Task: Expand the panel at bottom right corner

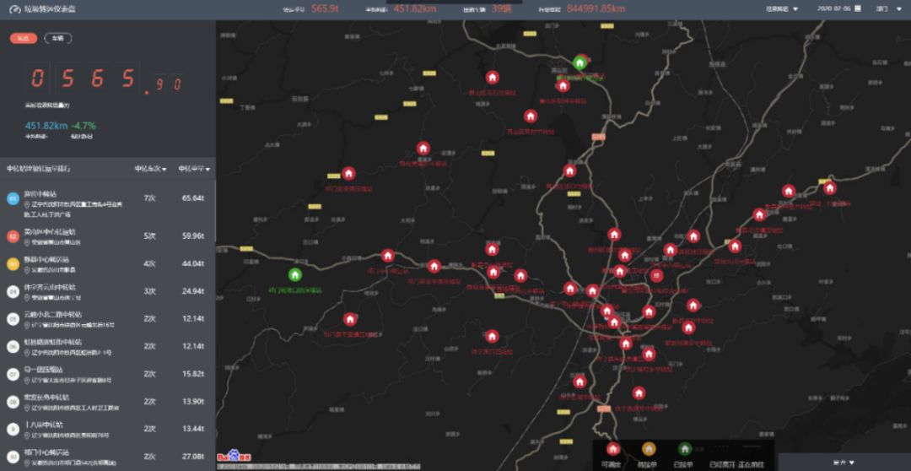Action: (x=844, y=462)
